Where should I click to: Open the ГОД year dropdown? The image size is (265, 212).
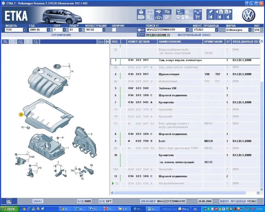click(x=48, y=30)
